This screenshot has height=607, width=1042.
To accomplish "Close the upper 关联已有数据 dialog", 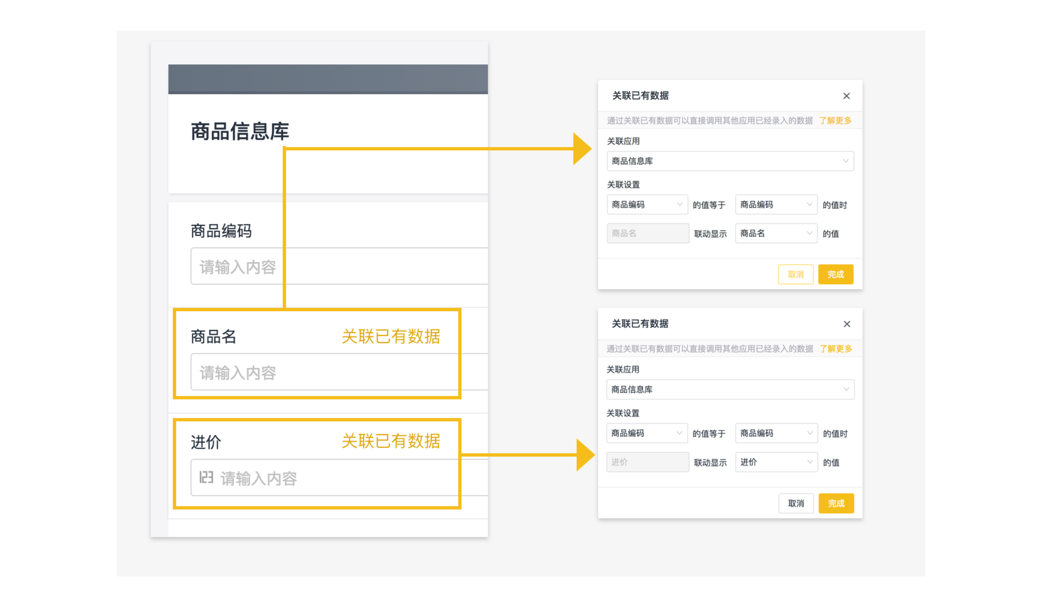I will (x=846, y=96).
